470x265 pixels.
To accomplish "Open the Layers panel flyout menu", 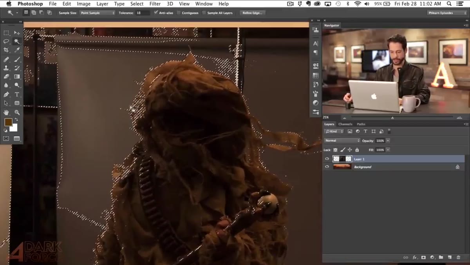I will (466, 124).
